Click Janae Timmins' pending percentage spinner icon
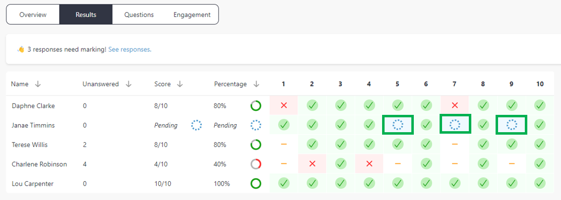Image resolution: width=561 pixels, height=200 pixels. coord(255,125)
